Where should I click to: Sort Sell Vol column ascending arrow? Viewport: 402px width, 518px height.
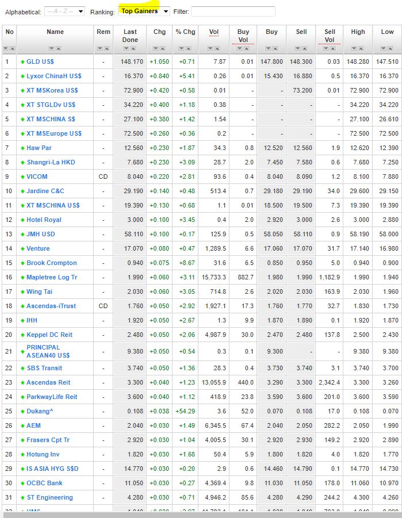tap(332, 48)
